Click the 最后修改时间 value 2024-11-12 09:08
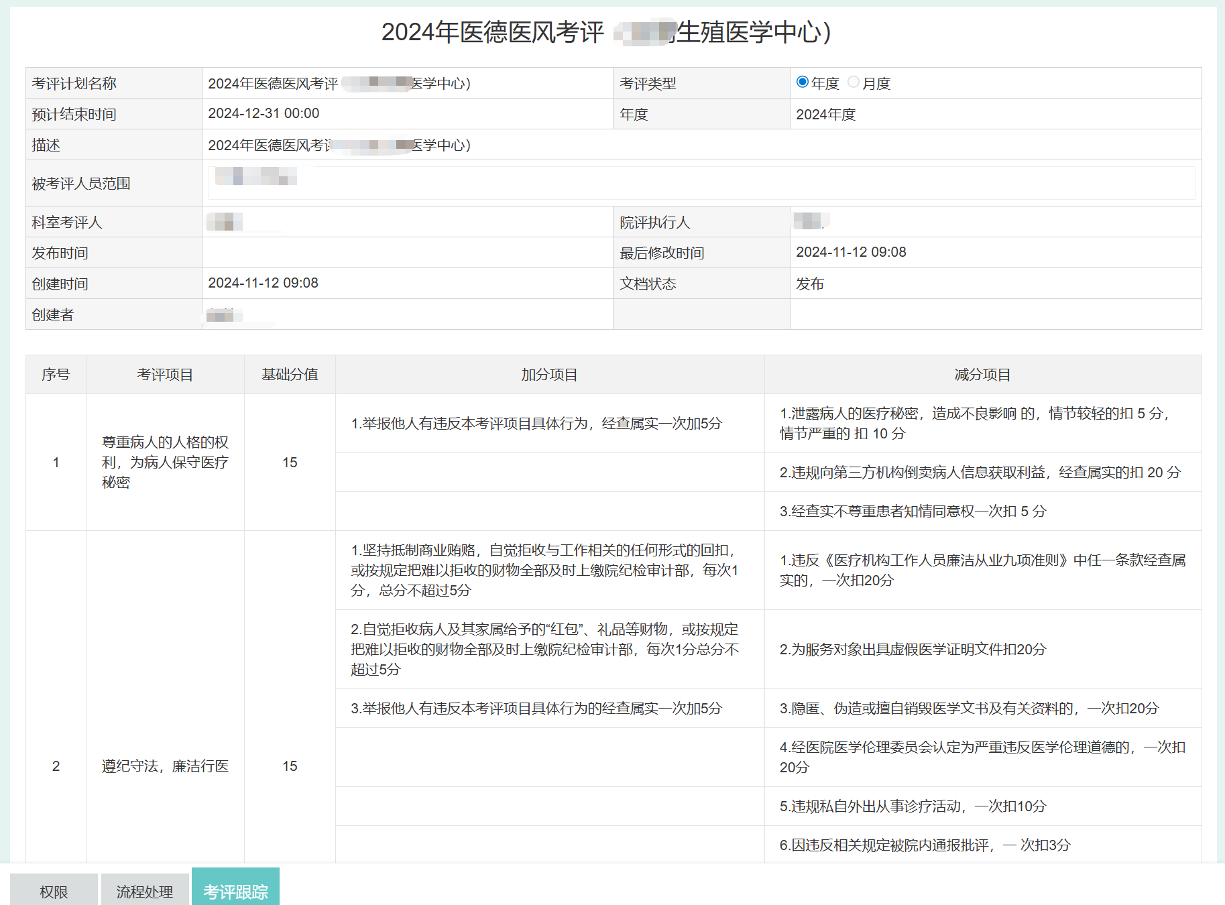Image resolution: width=1225 pixels, height=905 pixels. [851, 252]
